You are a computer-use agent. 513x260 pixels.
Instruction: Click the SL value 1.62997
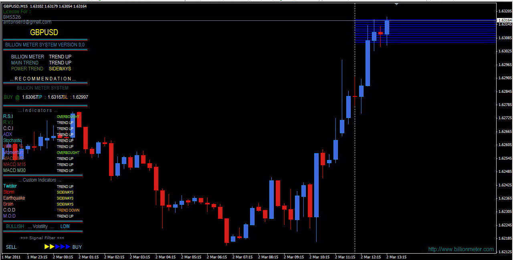(80, 97)
